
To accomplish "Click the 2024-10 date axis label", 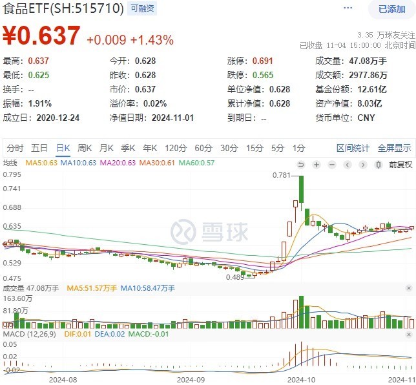I will tap(301, 380).
